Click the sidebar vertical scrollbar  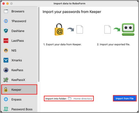click(39, 45)
